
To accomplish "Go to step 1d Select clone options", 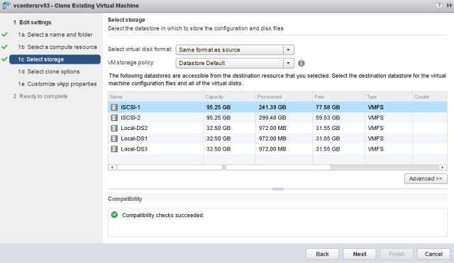I will 49,71.
